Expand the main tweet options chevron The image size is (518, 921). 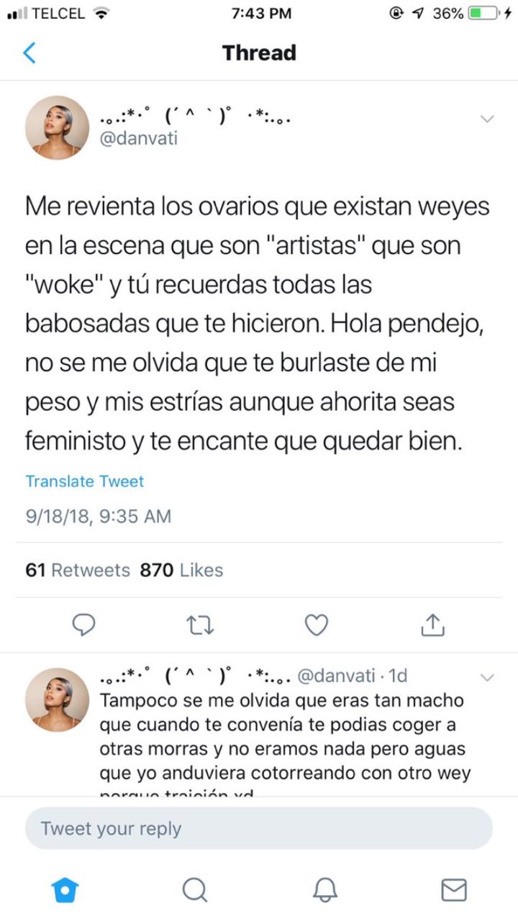pyautogui.click(x=487, y=119)
